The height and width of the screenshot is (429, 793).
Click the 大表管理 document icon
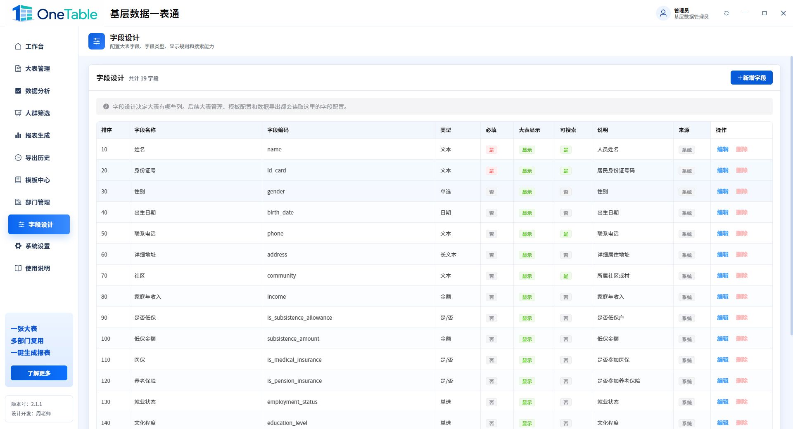pyautogui.click(x=18, y=68)
